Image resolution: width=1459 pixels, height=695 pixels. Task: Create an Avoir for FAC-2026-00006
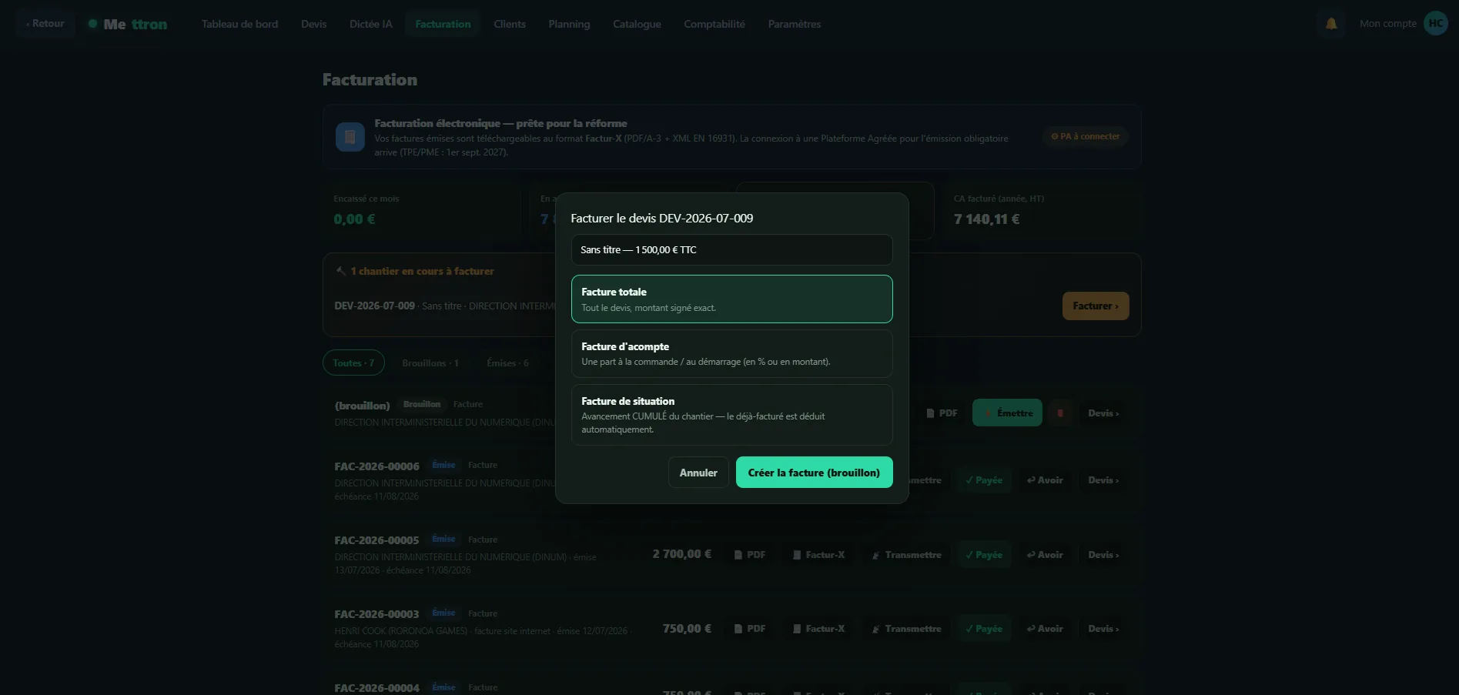coord(1045,480)
